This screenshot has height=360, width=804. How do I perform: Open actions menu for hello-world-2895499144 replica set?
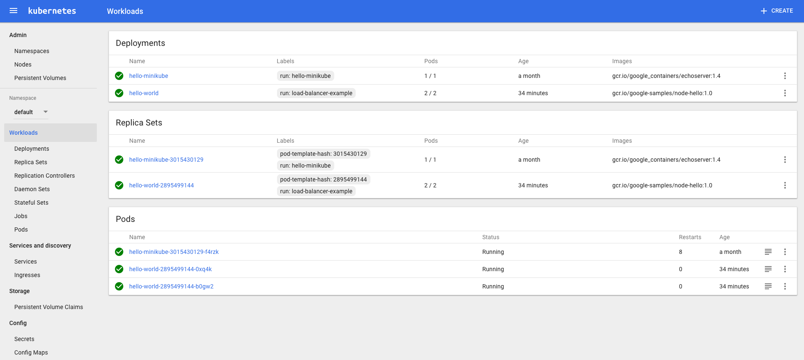tap(785, 185)
